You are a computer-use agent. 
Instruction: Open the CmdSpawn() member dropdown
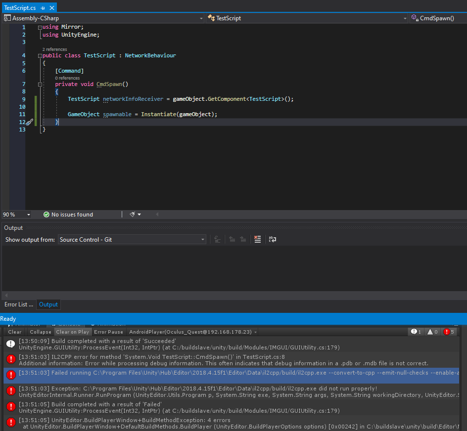438,18
